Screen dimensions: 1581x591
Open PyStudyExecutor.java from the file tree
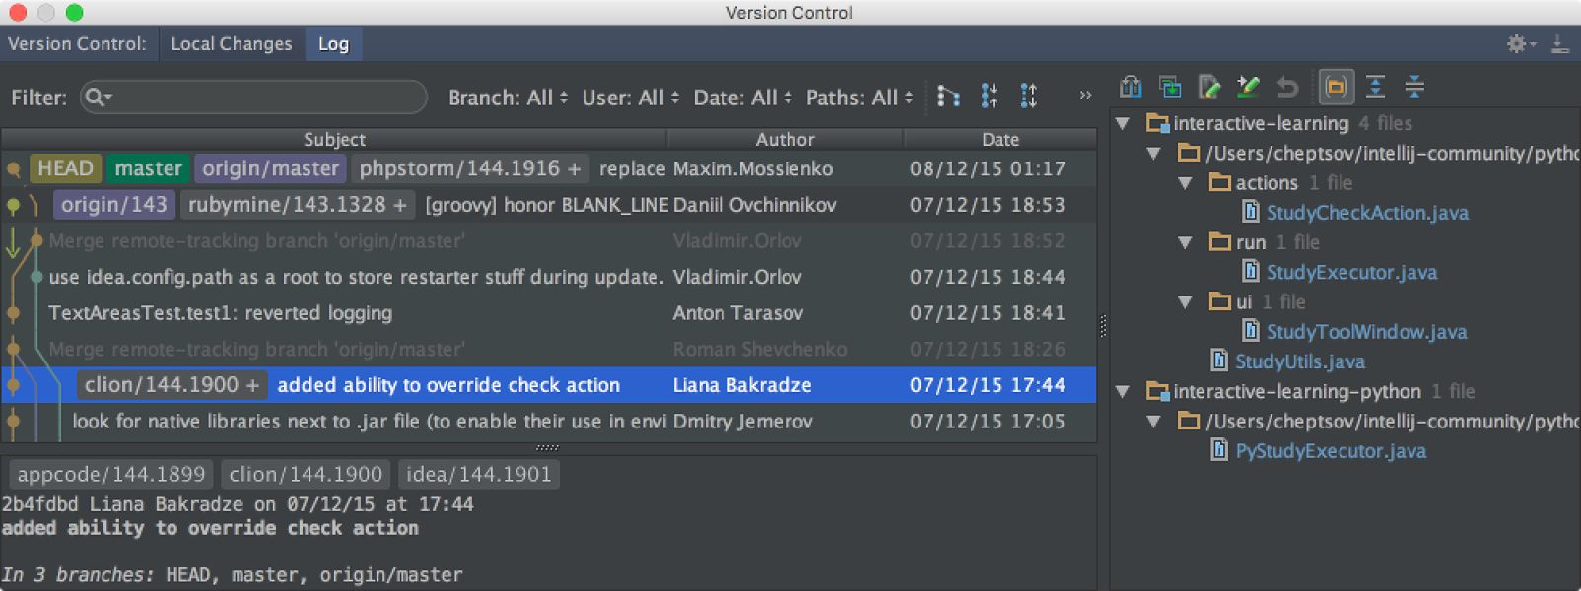pos(1330,451)
